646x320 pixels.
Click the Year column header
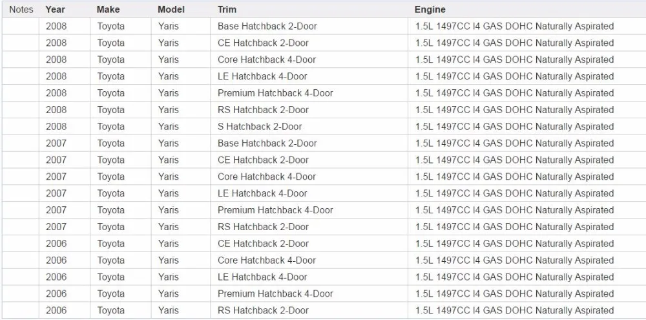[55, 10]
